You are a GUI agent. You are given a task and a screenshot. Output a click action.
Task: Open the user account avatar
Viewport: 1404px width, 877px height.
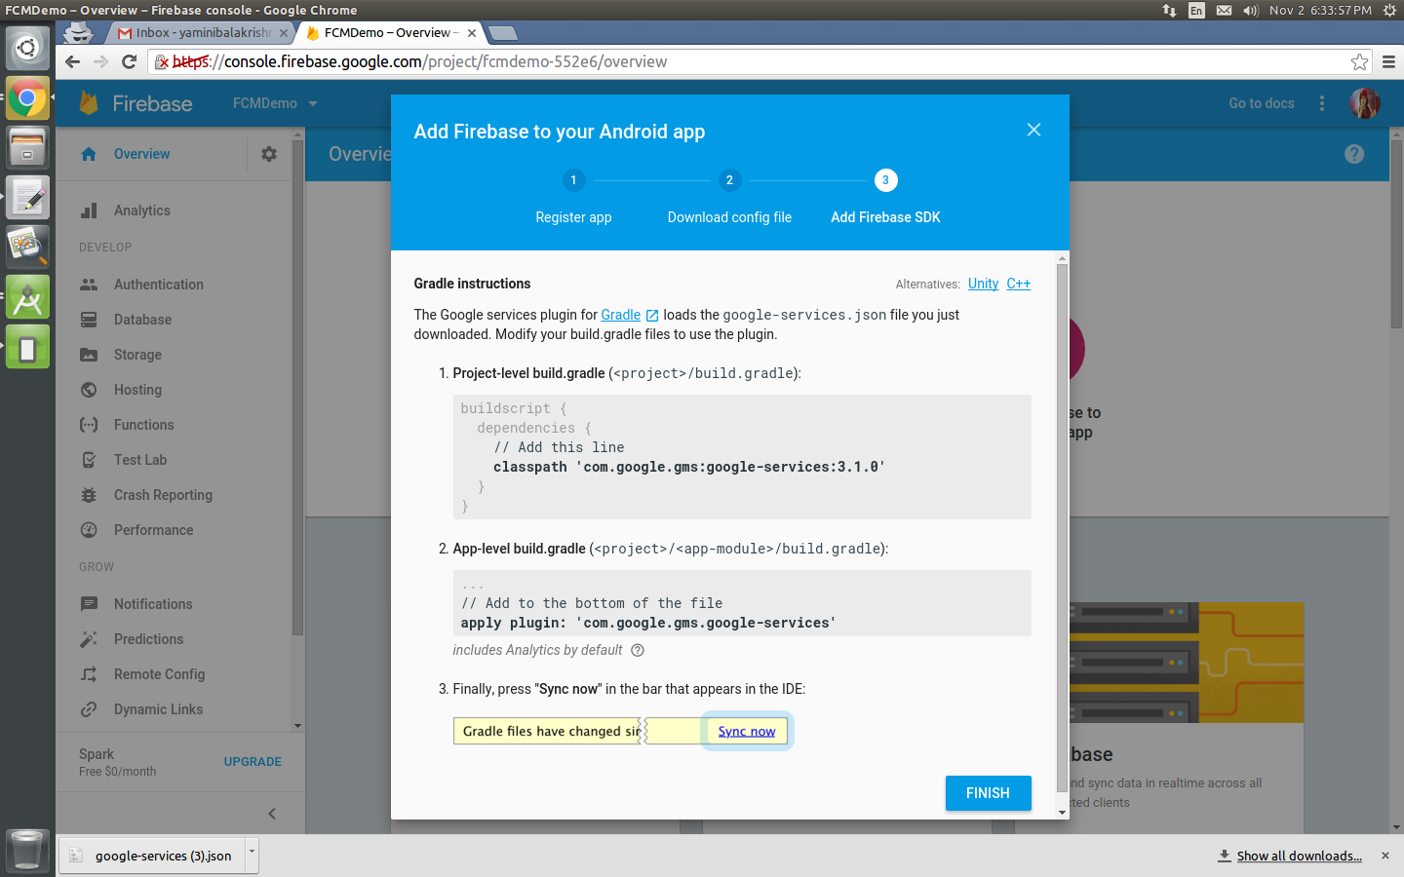tap(1365, 103)
